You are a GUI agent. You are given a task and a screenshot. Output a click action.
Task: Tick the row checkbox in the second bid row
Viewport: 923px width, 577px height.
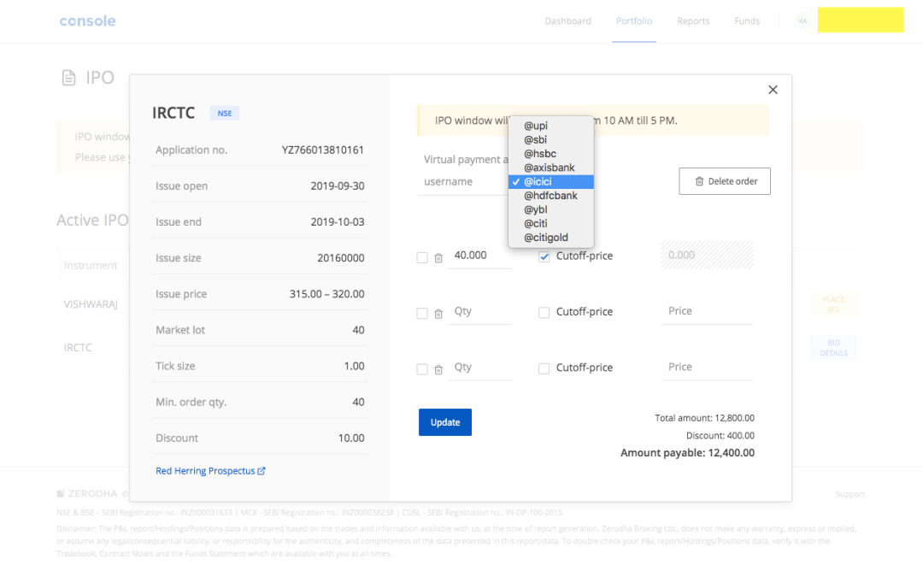[x=422, y=313]
